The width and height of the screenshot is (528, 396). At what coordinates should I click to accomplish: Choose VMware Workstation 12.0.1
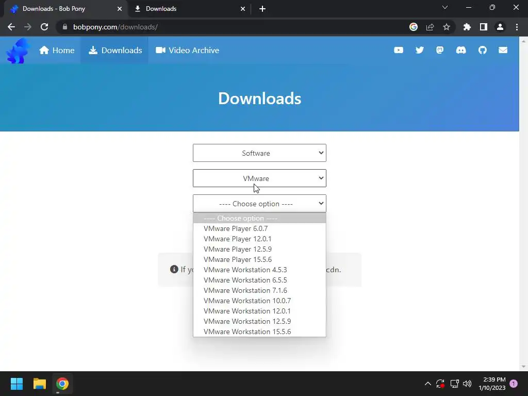click(259, 311)
